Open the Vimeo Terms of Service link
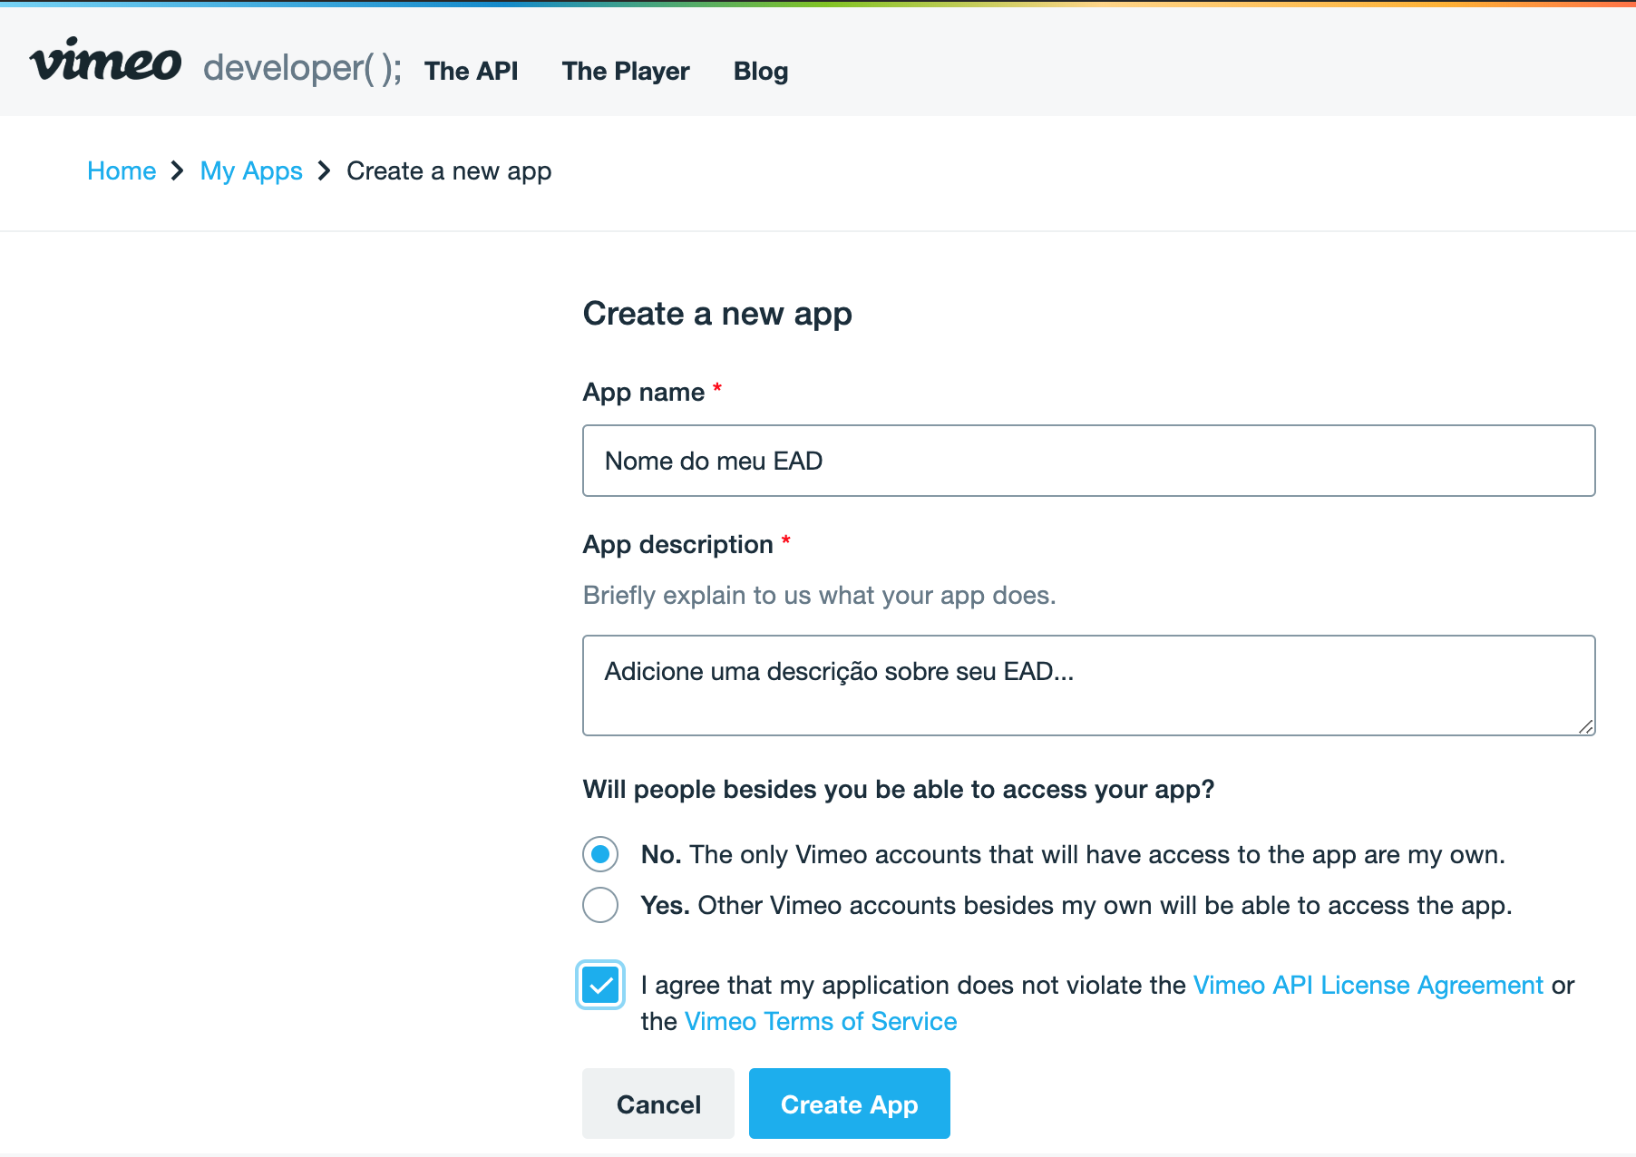 [x=821, y=1021]
